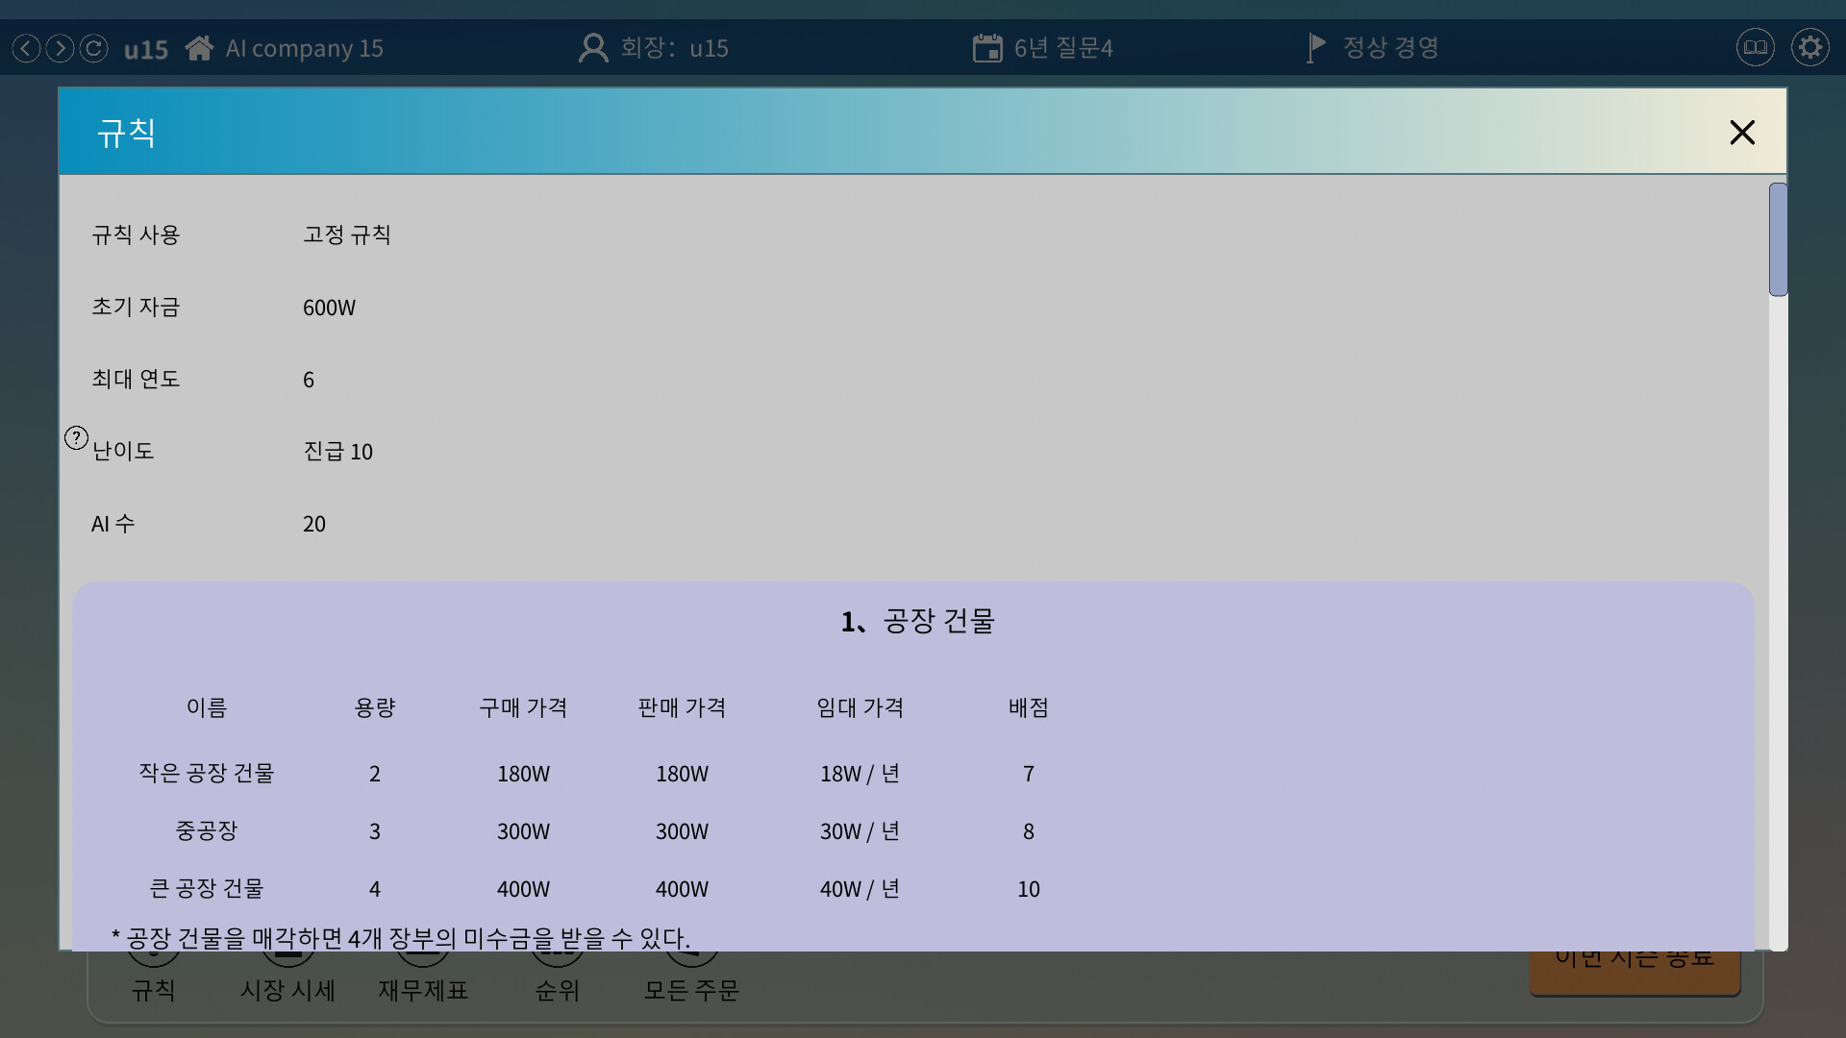Open 시장 시세 from bottom menu

(287, 990)
